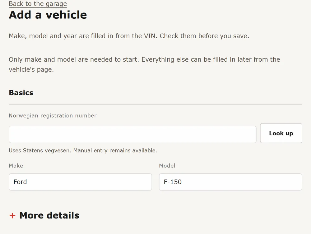
Task: Click the 'Uses Statens vegvesen' helper text
Action: pos(83,150)
